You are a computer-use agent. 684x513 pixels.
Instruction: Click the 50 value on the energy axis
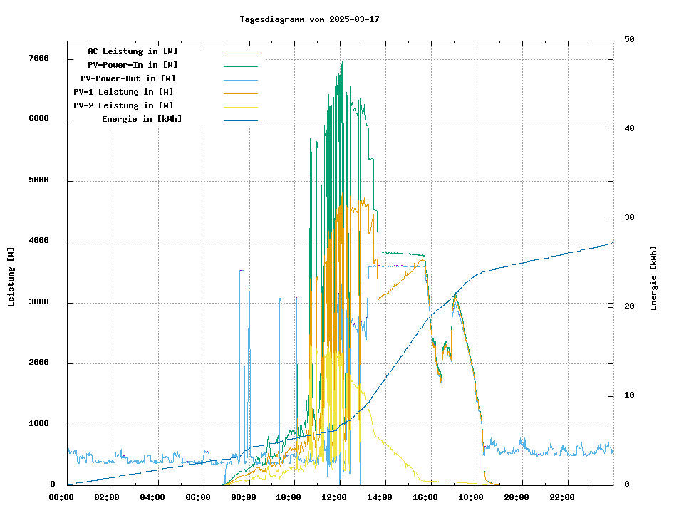629,40
